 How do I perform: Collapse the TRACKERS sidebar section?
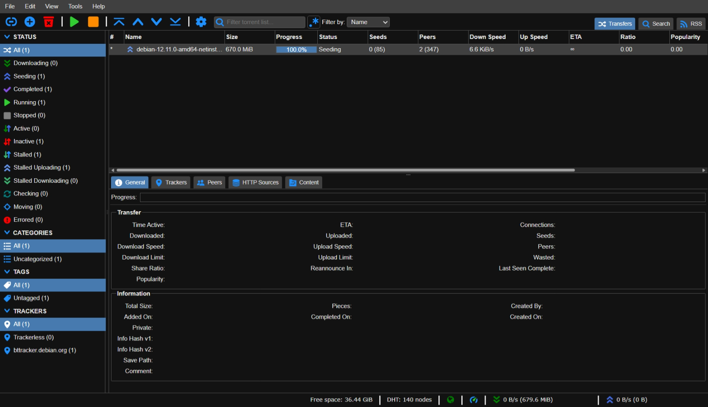[7, 311]
